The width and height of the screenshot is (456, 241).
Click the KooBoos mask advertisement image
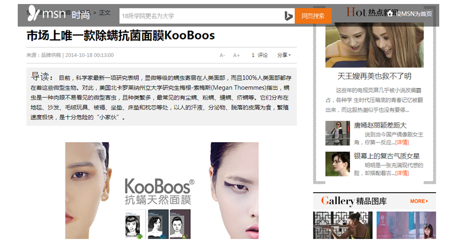[x=162, y=190]
